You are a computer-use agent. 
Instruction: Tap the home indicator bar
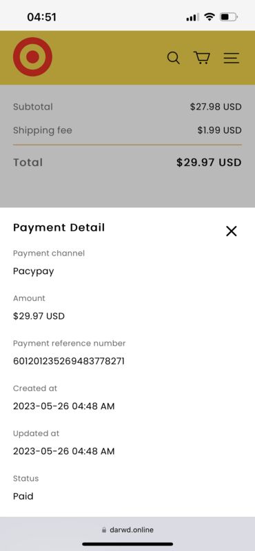[127, 544]
